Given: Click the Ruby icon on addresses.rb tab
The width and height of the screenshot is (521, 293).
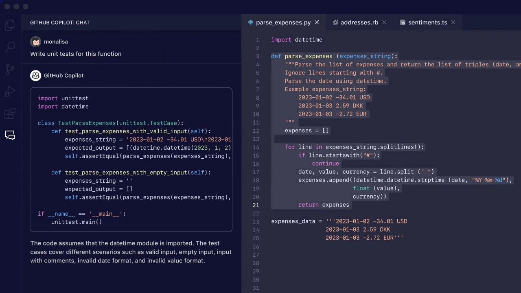Looking at the screenshot, I should tap(335, 22).
